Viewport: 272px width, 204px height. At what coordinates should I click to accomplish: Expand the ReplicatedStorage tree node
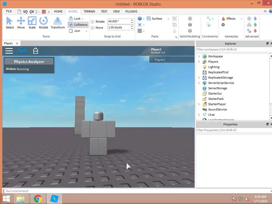point(199,78)
